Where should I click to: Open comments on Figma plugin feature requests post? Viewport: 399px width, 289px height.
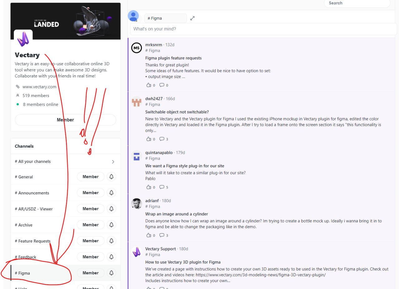point(162,85)
